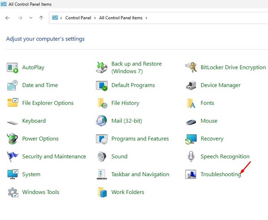The height and width of the screenshot is (220, 268).
Task: Click the Sound speaker icon
Action: (102, 157)
